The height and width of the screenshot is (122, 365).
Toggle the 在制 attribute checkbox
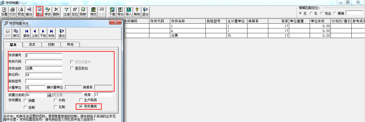click(x=56, y=107)
